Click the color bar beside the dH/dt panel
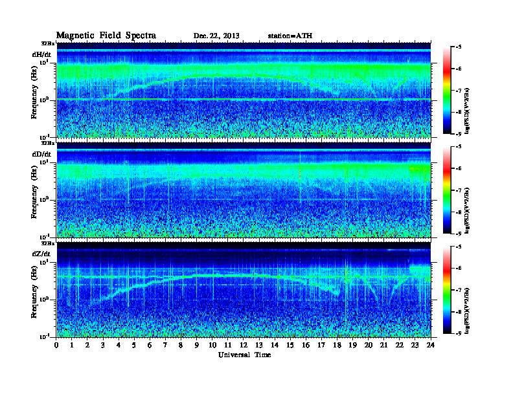 pos(447,91)
